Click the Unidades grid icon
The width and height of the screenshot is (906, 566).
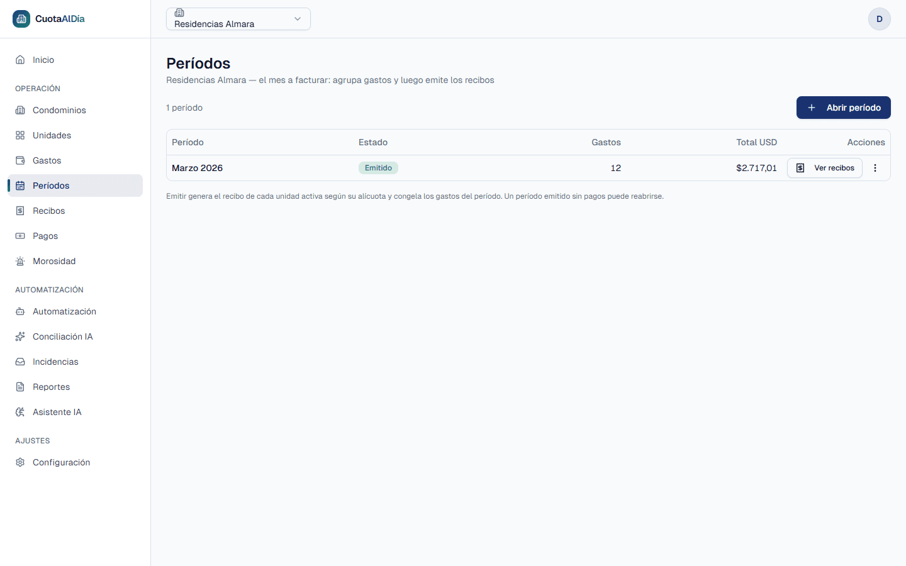(20, 135)
